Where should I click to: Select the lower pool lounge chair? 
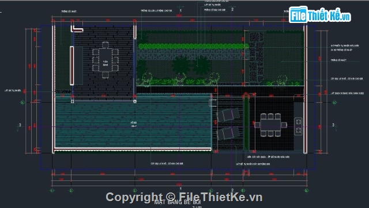[228, 133]
